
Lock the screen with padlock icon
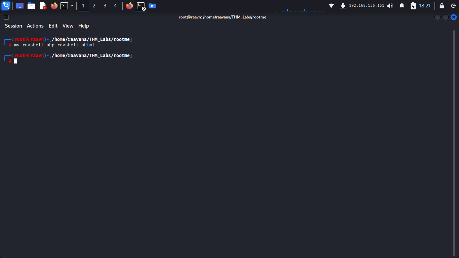442,6
